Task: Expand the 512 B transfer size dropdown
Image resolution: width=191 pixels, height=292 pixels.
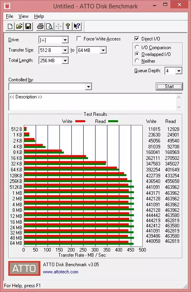Action: pyautogui.click(x=65, y=50)
